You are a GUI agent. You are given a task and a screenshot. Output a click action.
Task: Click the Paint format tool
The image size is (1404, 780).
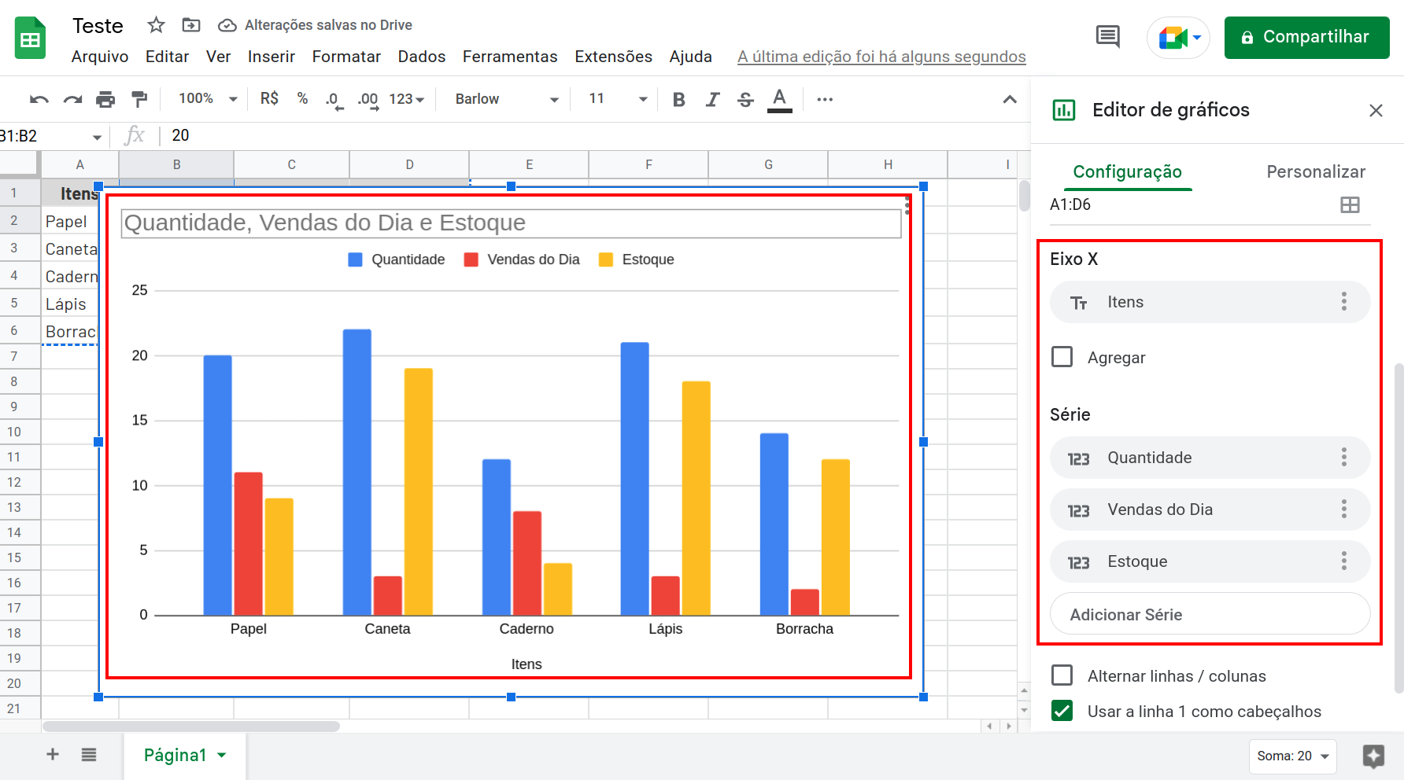(x=140, y=99)
